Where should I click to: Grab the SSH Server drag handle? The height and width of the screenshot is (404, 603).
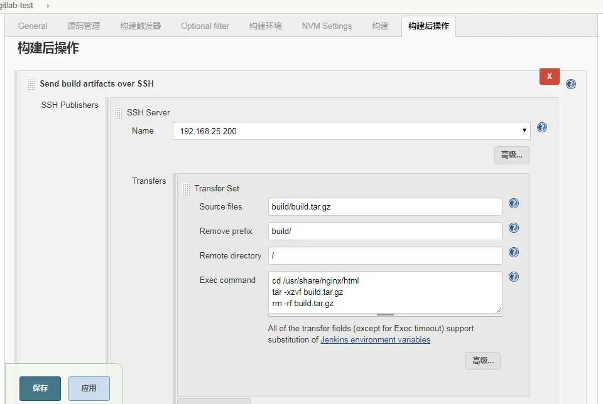[x=119, y=112]
